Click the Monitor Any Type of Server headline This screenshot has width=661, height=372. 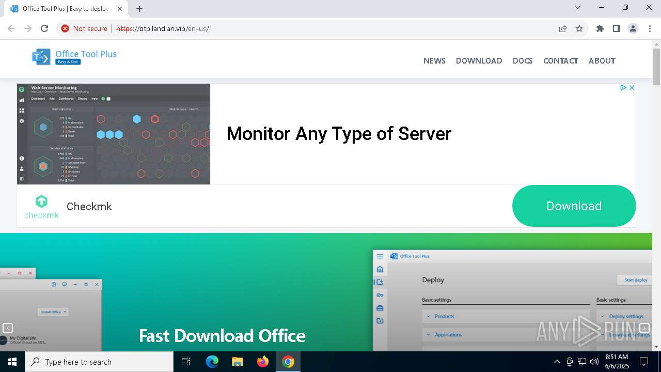(x=339, y=134)
